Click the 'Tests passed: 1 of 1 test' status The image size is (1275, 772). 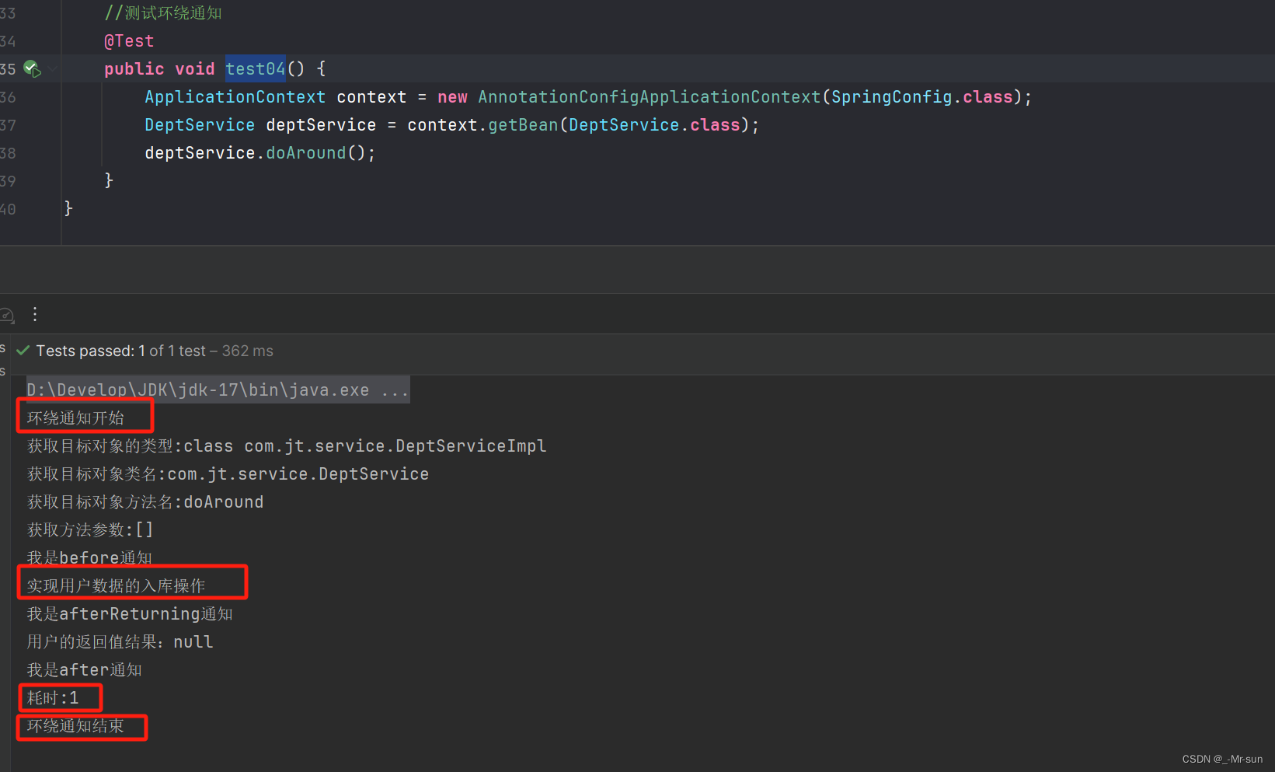(120, 351)
